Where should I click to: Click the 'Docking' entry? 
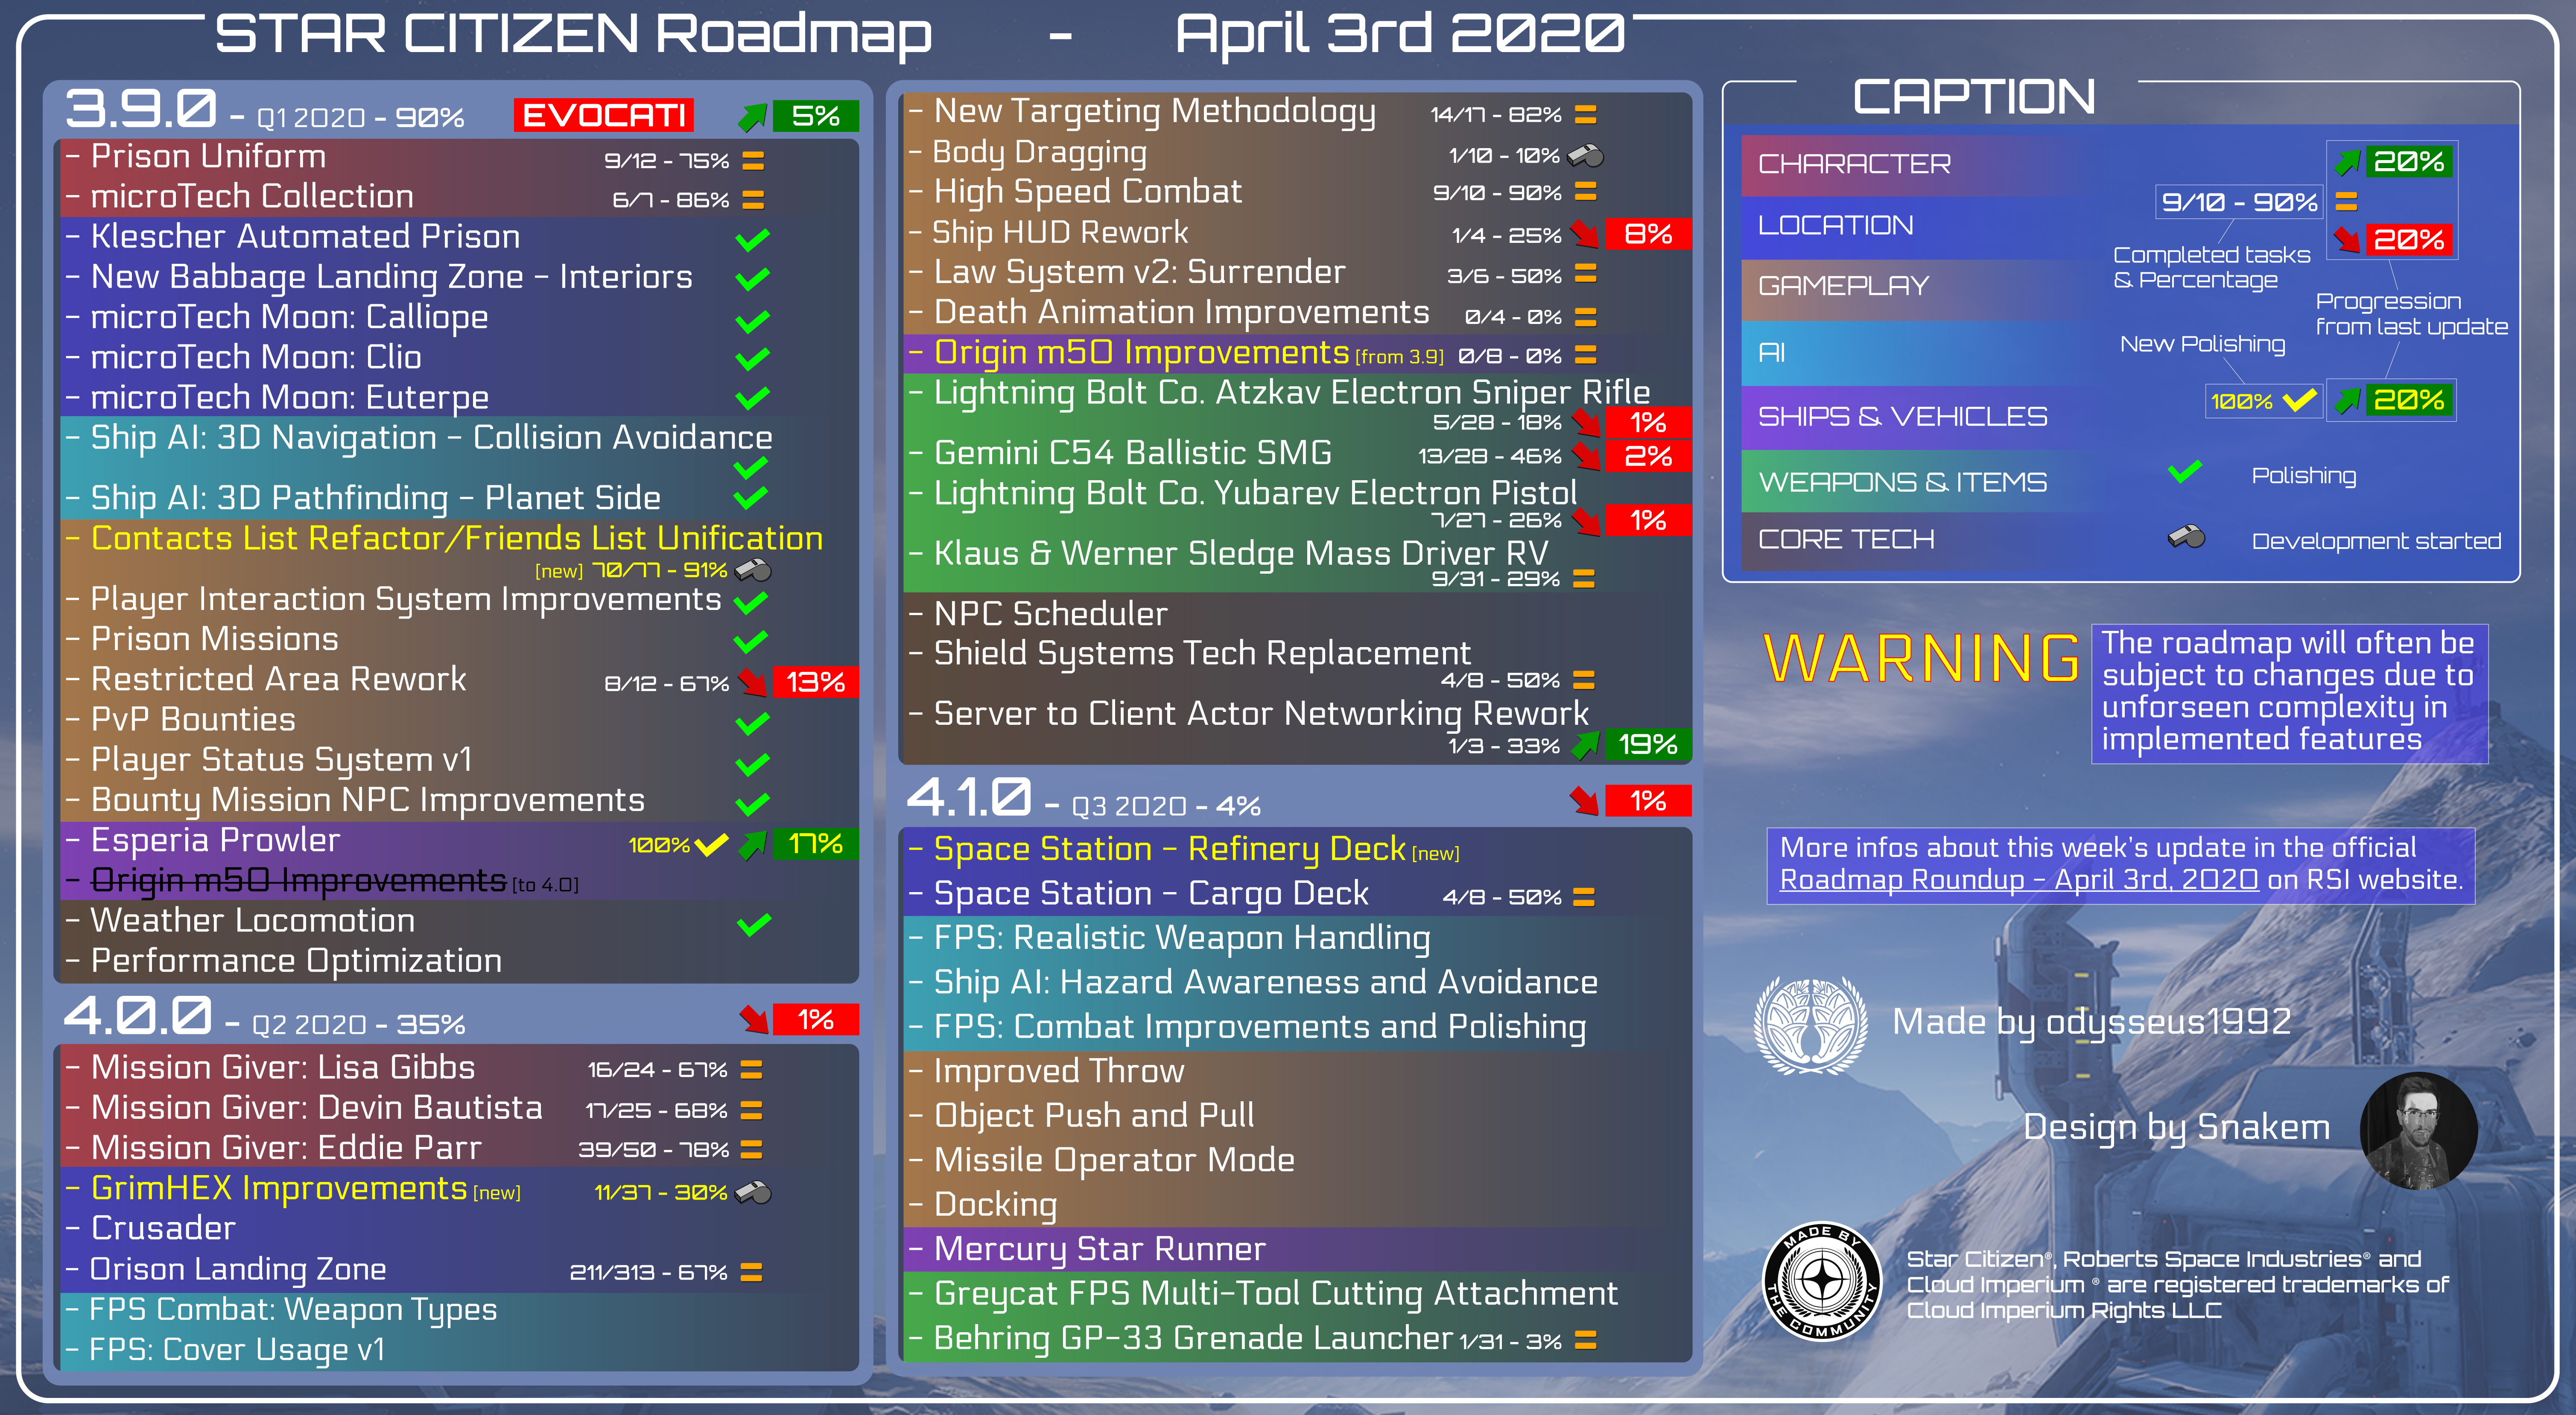[x=995, y=1205]
